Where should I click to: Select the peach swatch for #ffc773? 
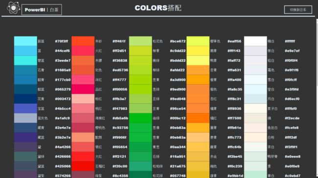point(198,137)
